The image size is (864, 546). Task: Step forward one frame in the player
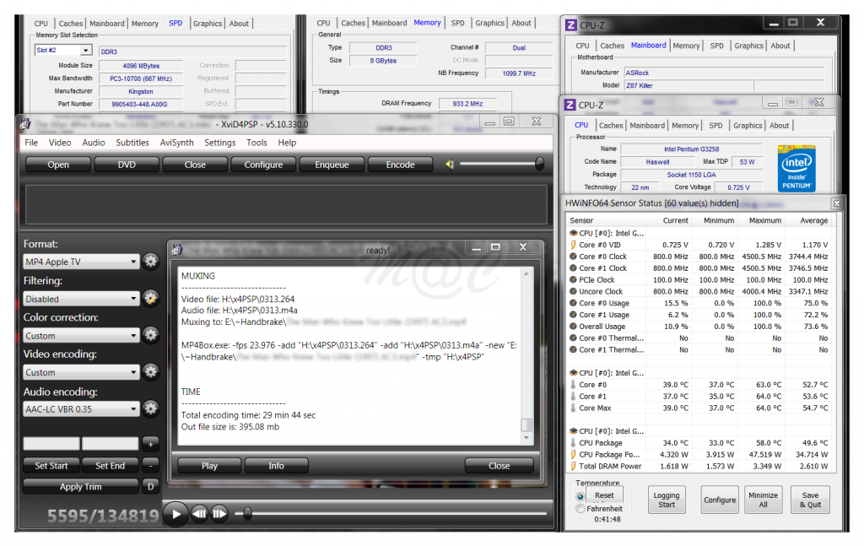[219, 513]
